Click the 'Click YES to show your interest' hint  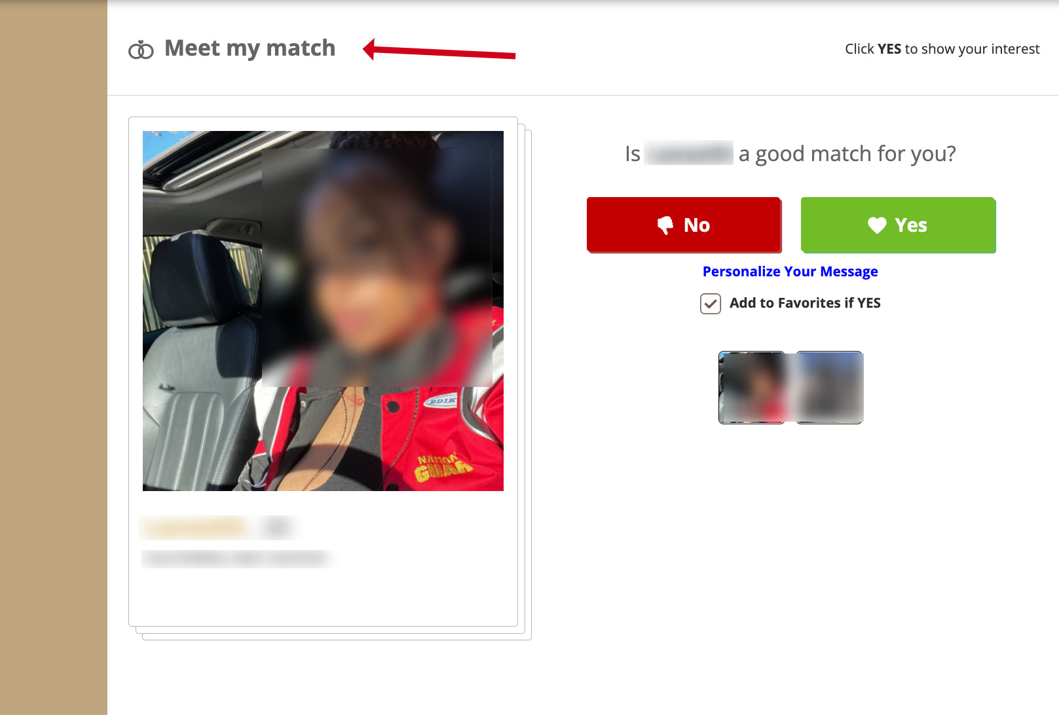pos(942,49)
